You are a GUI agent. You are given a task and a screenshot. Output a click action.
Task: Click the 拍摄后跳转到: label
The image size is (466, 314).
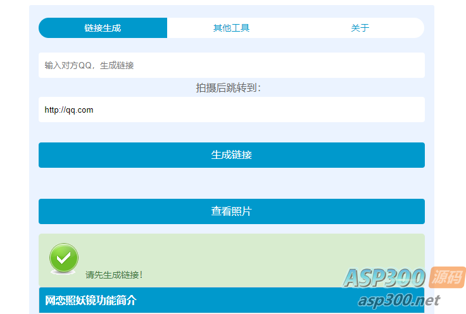point(228,88)
